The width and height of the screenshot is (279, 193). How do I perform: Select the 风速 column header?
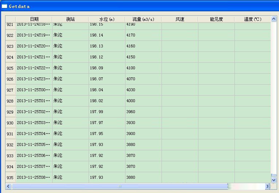(x=180, y=19)
